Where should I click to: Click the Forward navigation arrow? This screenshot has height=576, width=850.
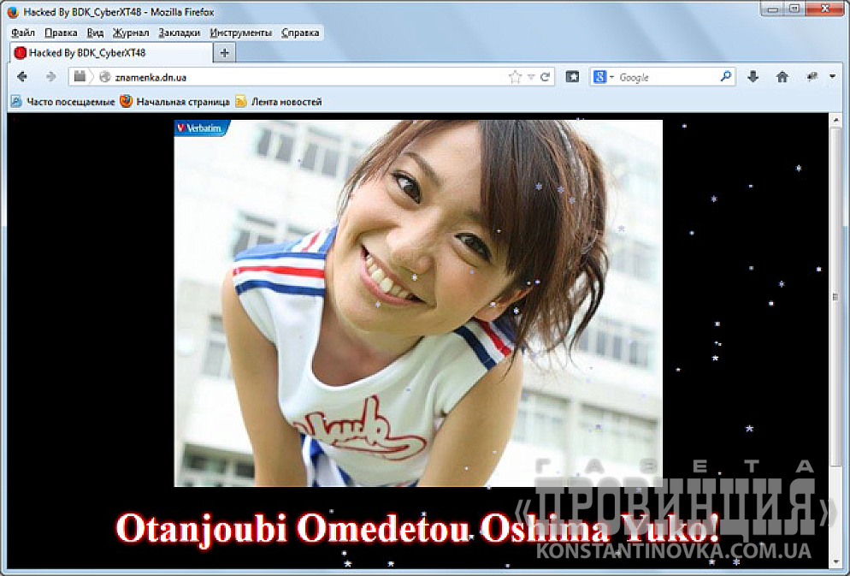click(x=50, y=77)
